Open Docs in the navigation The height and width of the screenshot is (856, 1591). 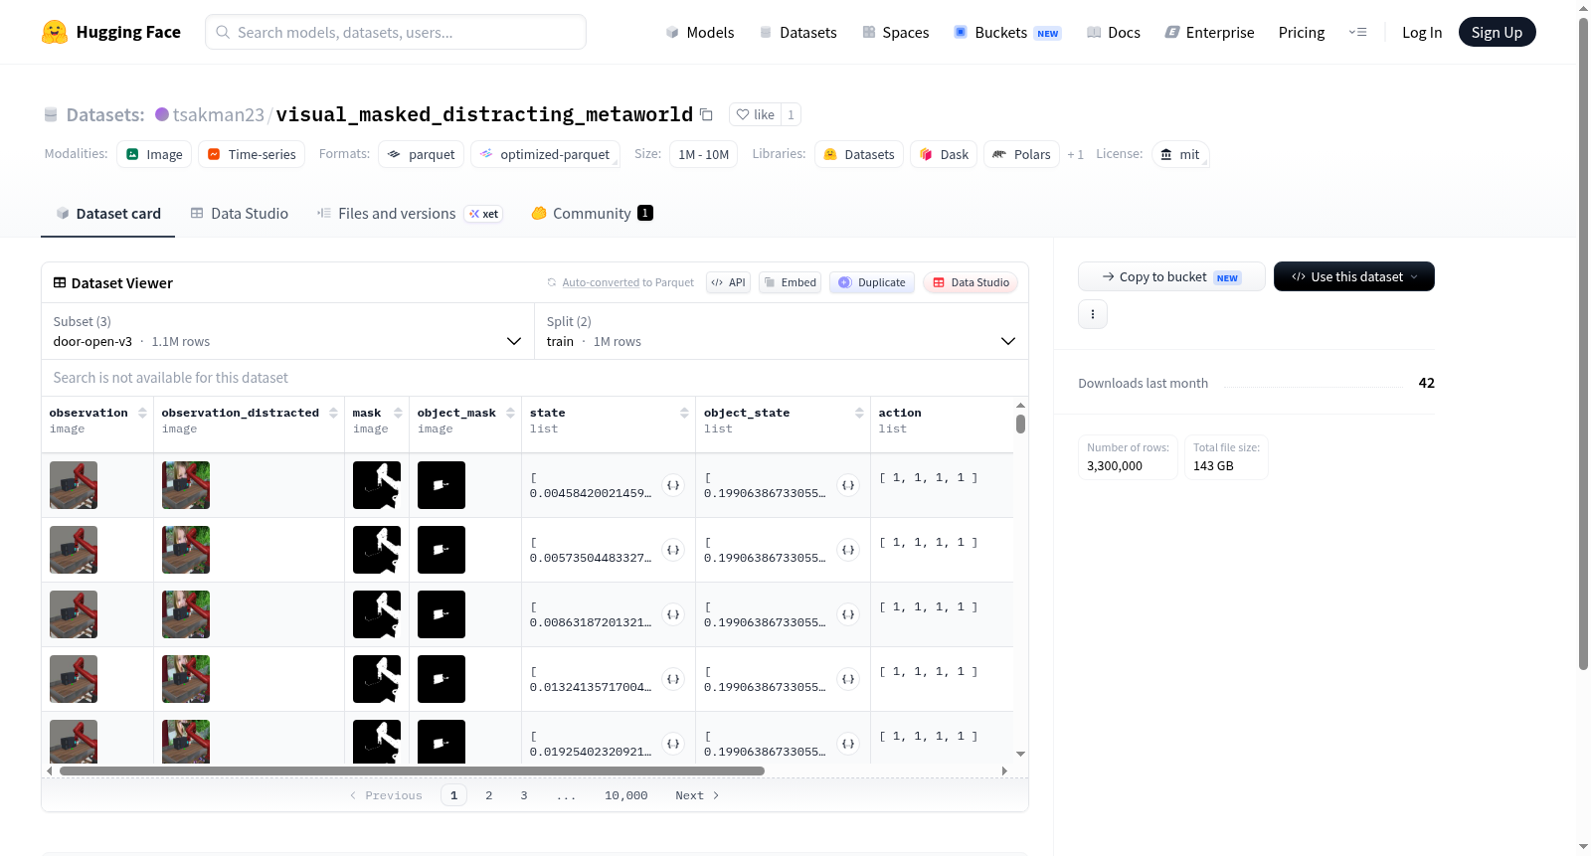pyautogui.click(x=1113, y=33)
